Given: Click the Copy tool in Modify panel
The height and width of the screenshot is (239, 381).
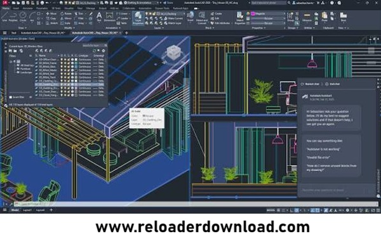Looking at the screenshot, I should pyautogui.click(x=51, y=18).
